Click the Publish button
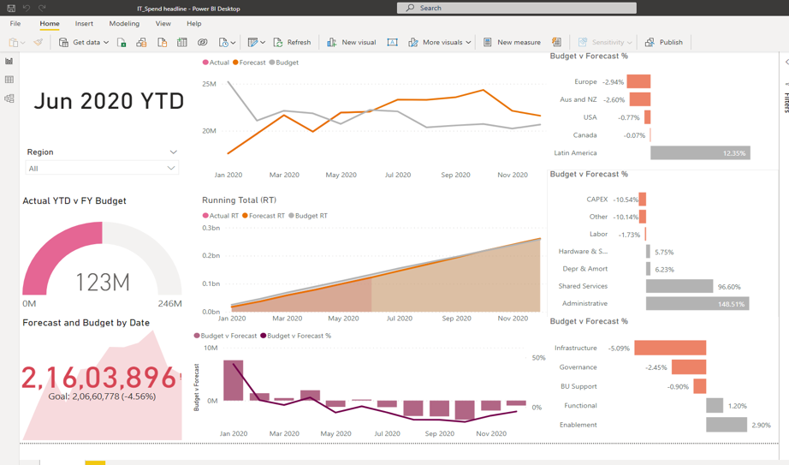This screenshot has width=789, height=465. [664, 42]
